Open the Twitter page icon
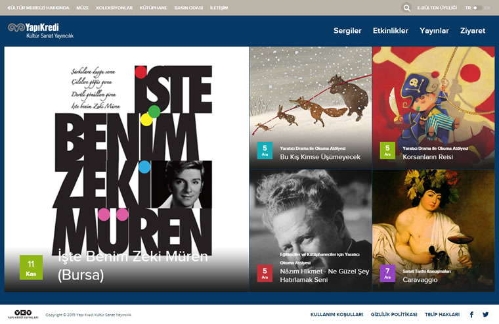Screen dimensions: 499x324 click(x=485, y=314)
